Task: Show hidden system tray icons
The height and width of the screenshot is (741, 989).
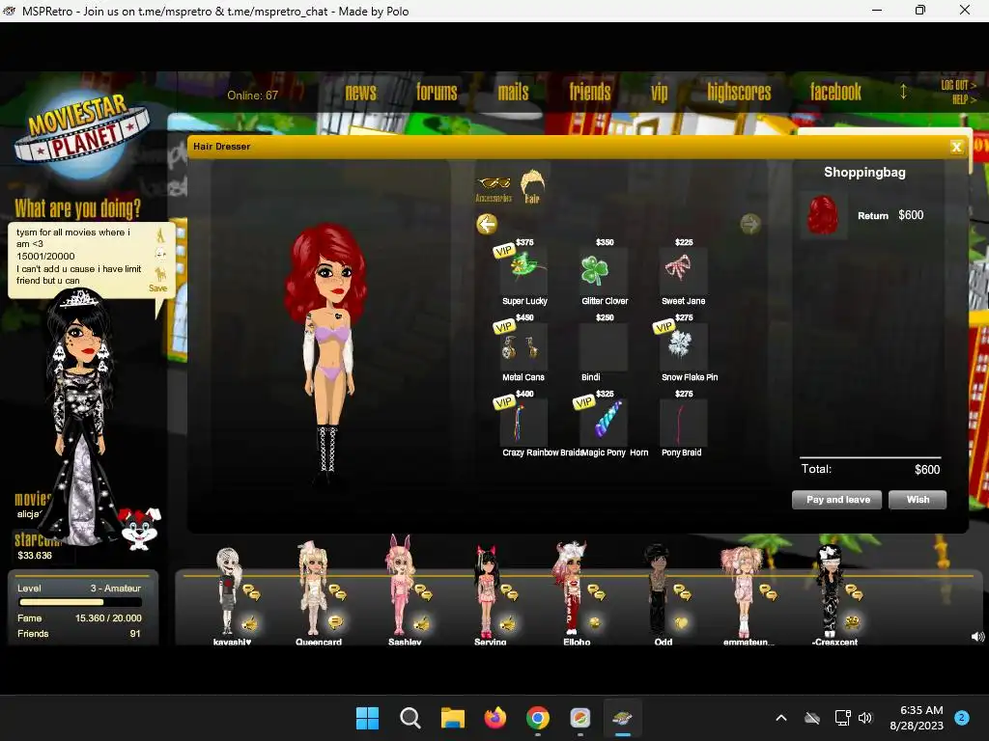Action: point(780,718)
